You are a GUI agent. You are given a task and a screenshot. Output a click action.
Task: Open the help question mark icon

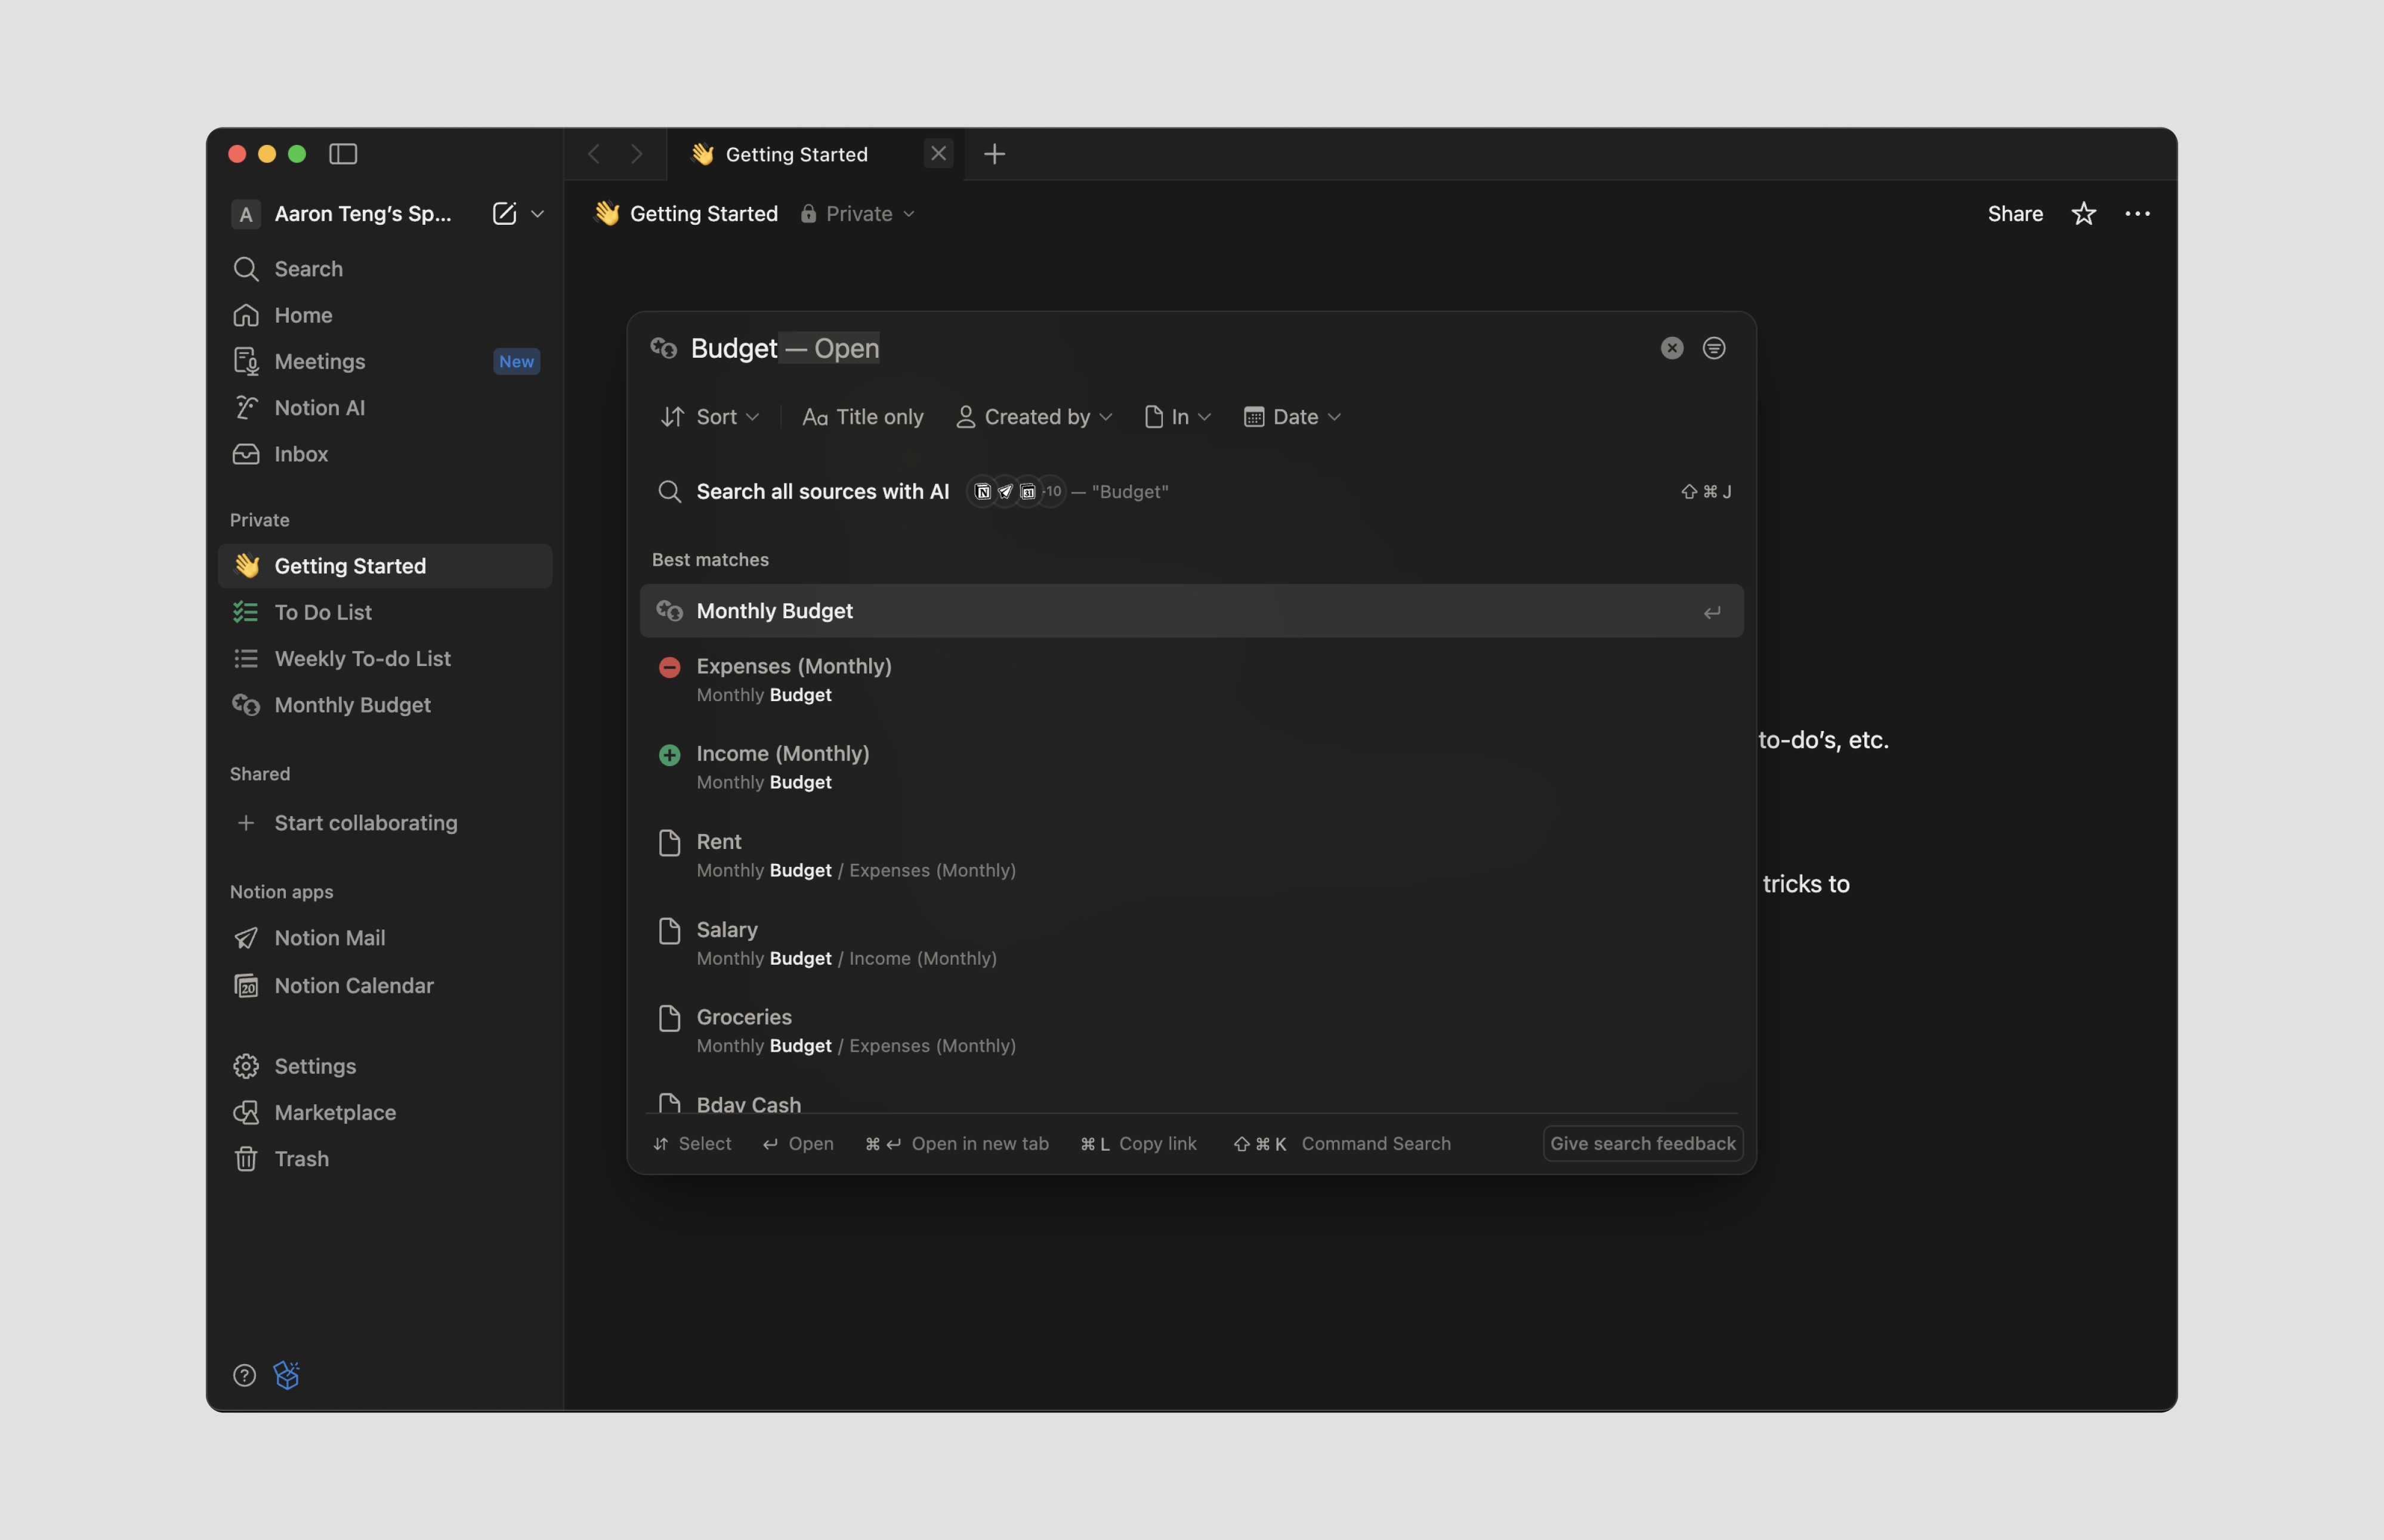(x=244, y=1375)
